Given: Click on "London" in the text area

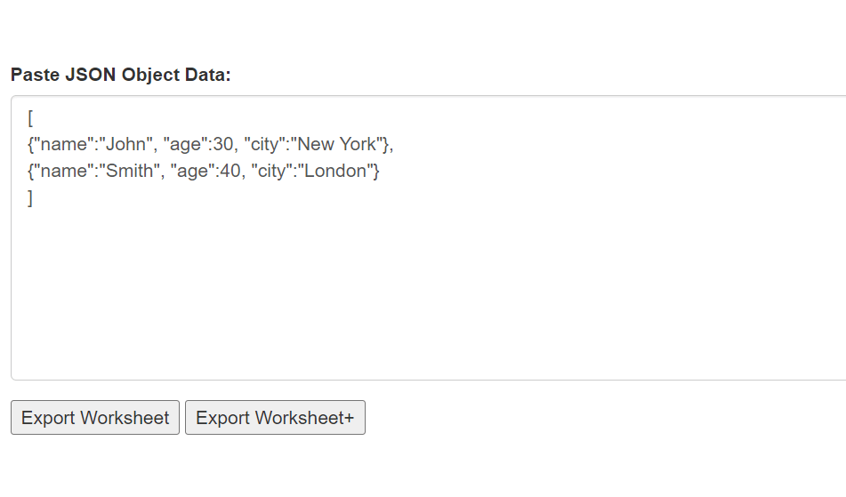Looking at the screenshot, I should pos(335,171).
